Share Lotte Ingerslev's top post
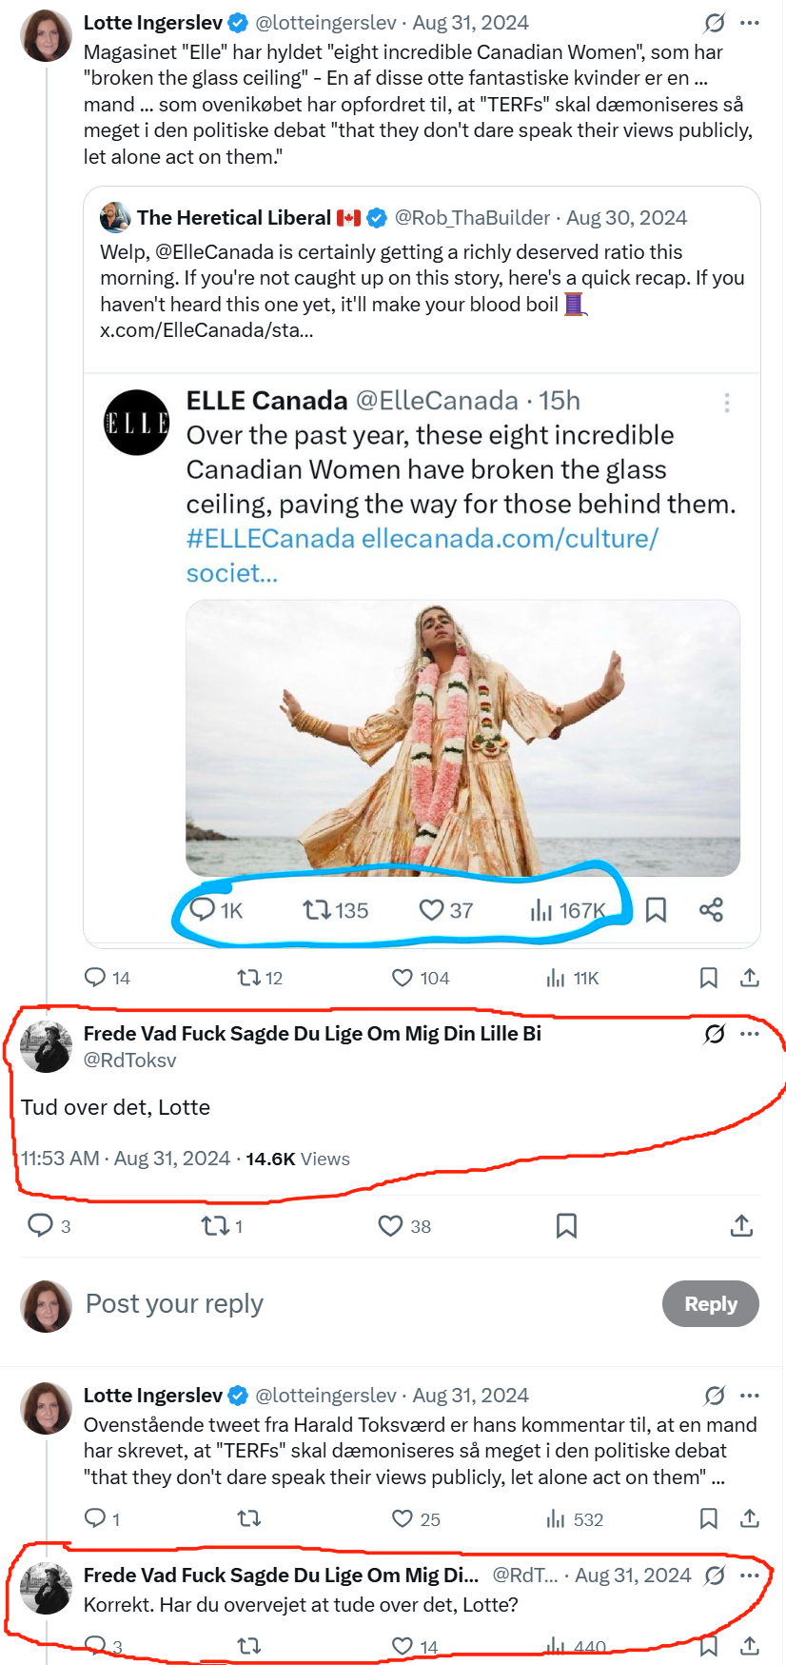 [750, 978]
